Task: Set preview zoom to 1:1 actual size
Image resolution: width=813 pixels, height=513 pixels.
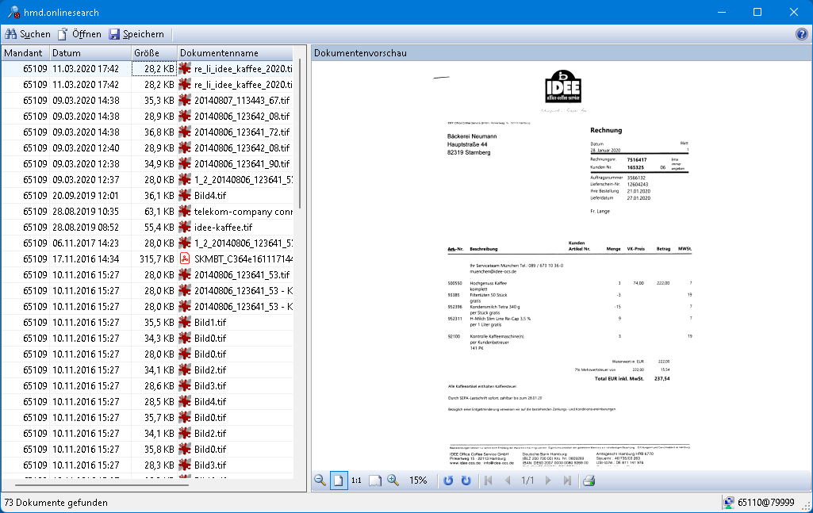Action: pyautogui.click(x=357, y=480)
